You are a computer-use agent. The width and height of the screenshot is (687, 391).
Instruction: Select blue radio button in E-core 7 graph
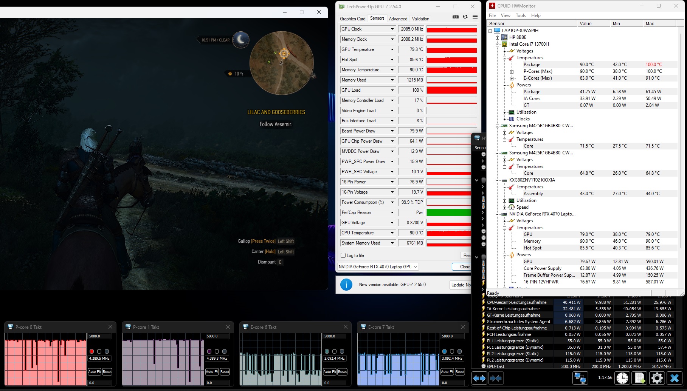pos(444,351)
